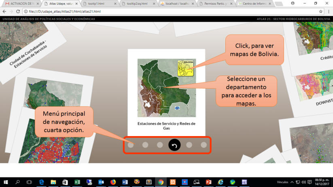333x187 pixels.
Task: Open the Windows Start menu
Action: [x=6, y=182]
